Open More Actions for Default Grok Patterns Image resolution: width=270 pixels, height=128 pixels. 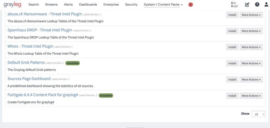click(251, 63)
